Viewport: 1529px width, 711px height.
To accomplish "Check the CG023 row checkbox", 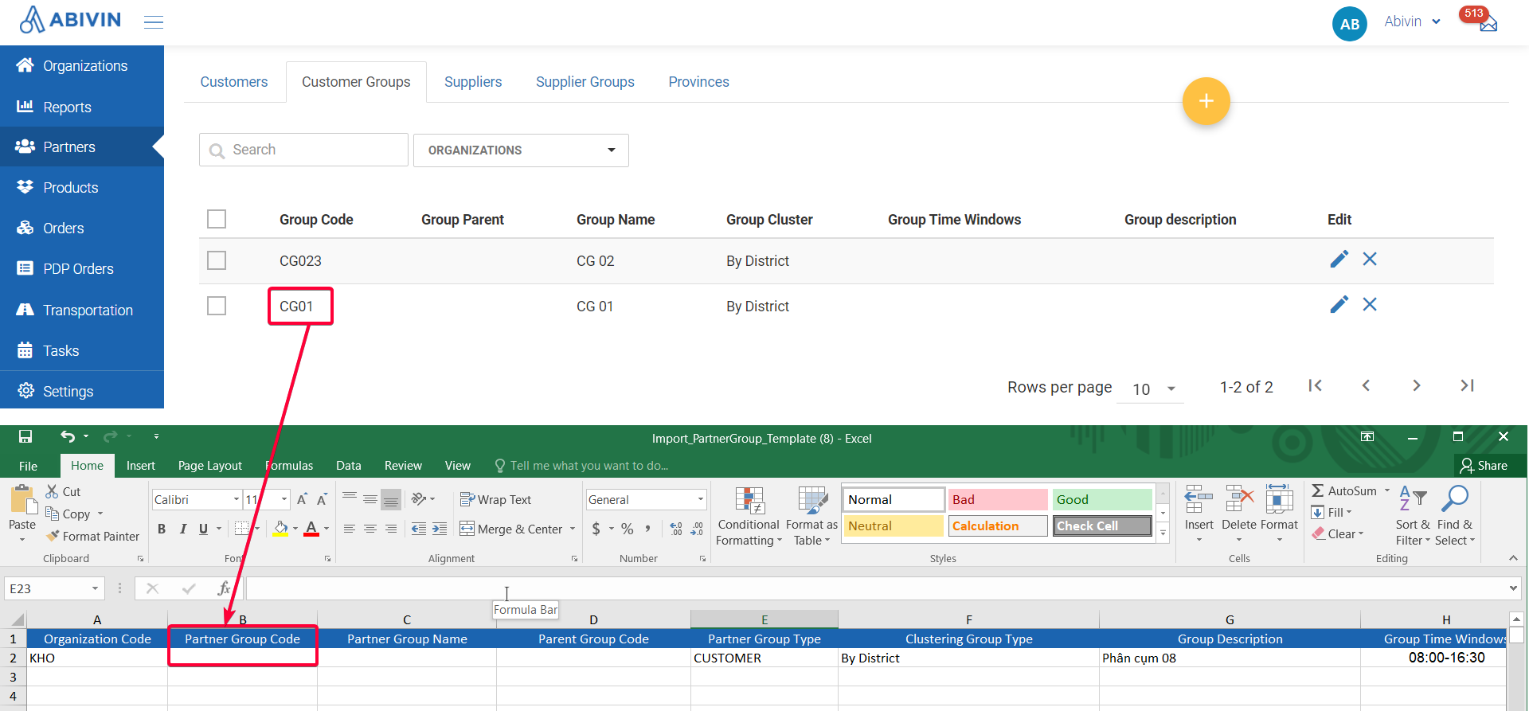I will point(217,260).
